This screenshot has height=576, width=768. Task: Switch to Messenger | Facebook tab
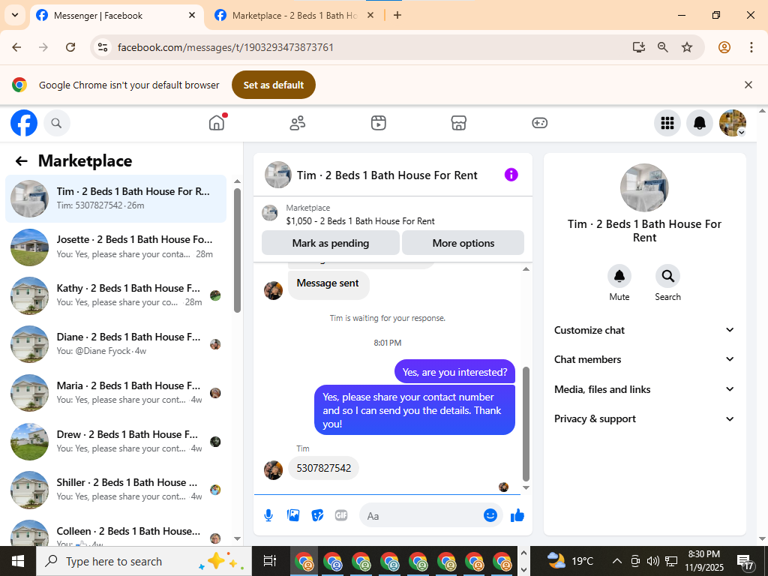click(x=118, y=16)
